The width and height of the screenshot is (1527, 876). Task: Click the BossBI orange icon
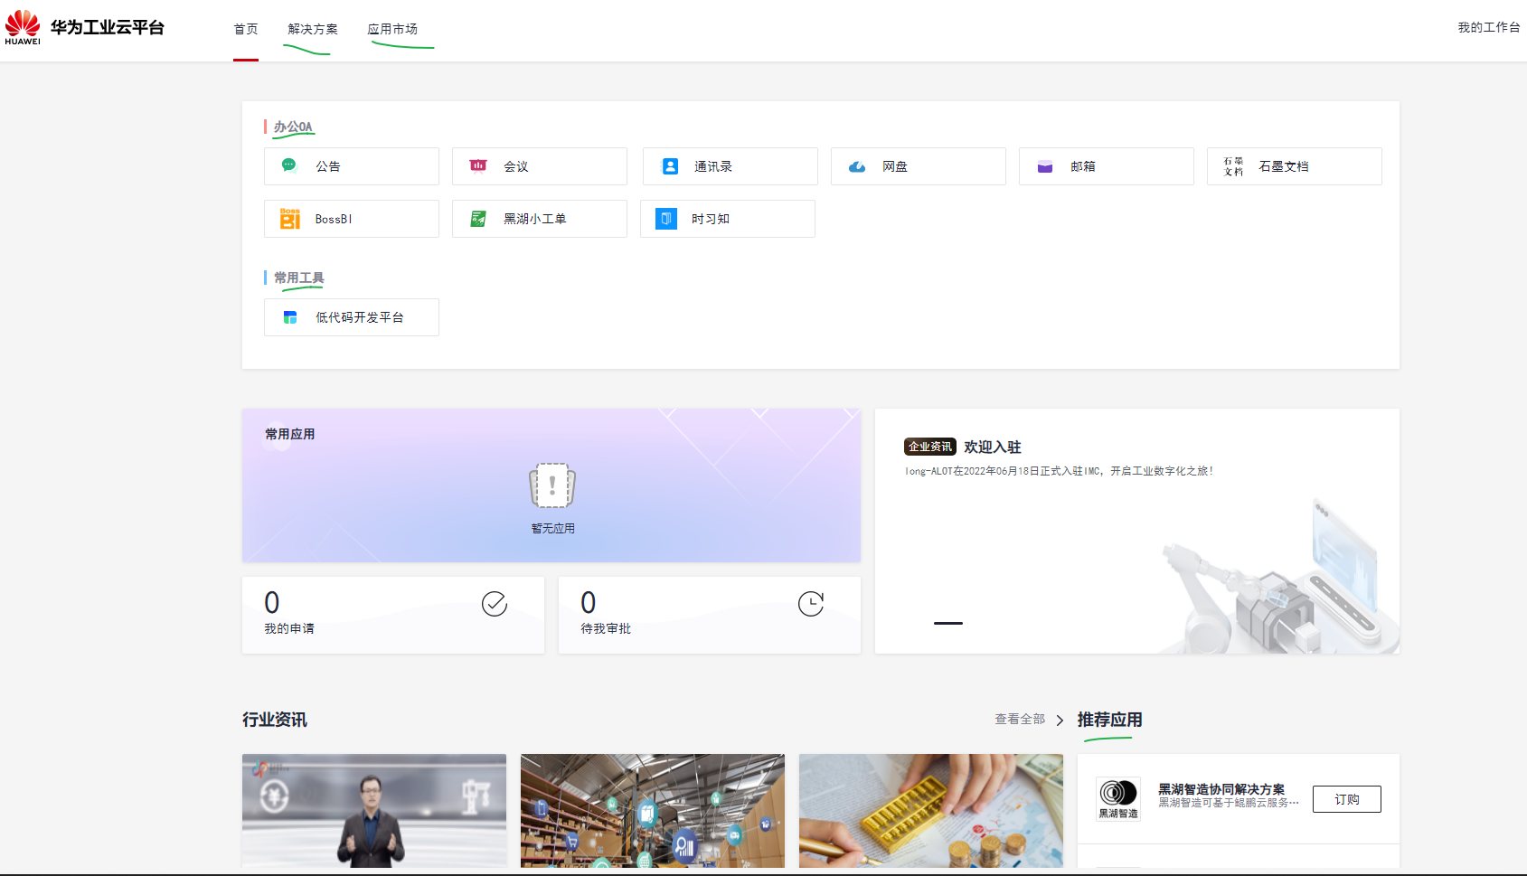coord(290,219)
